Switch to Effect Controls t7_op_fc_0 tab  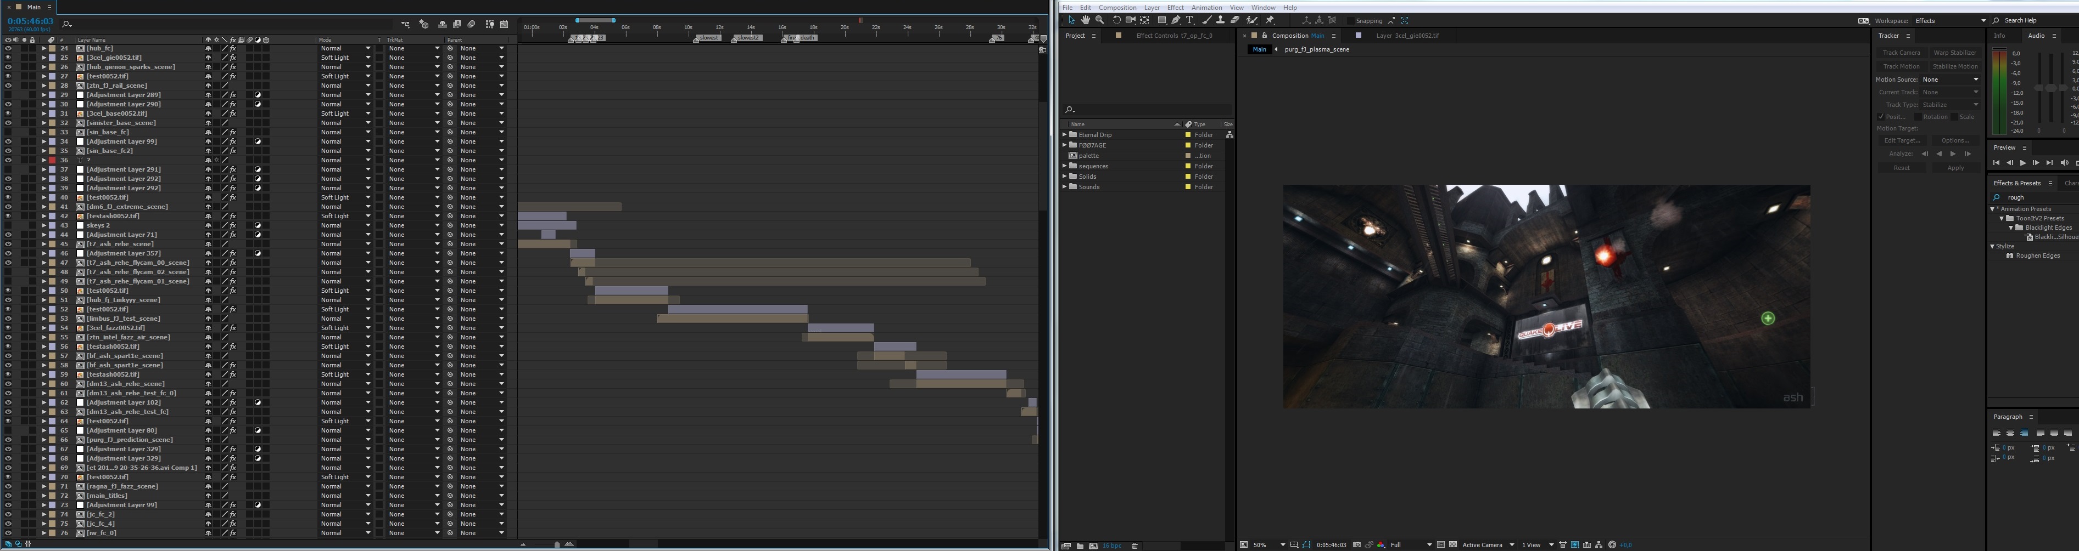pos(1173,36)
